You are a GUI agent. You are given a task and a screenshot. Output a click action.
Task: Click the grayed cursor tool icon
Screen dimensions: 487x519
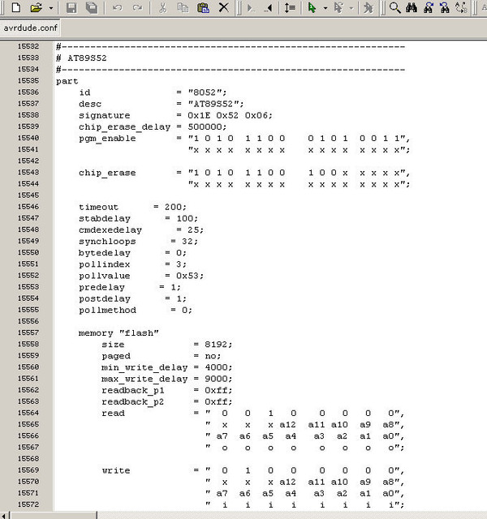(338, 7)
